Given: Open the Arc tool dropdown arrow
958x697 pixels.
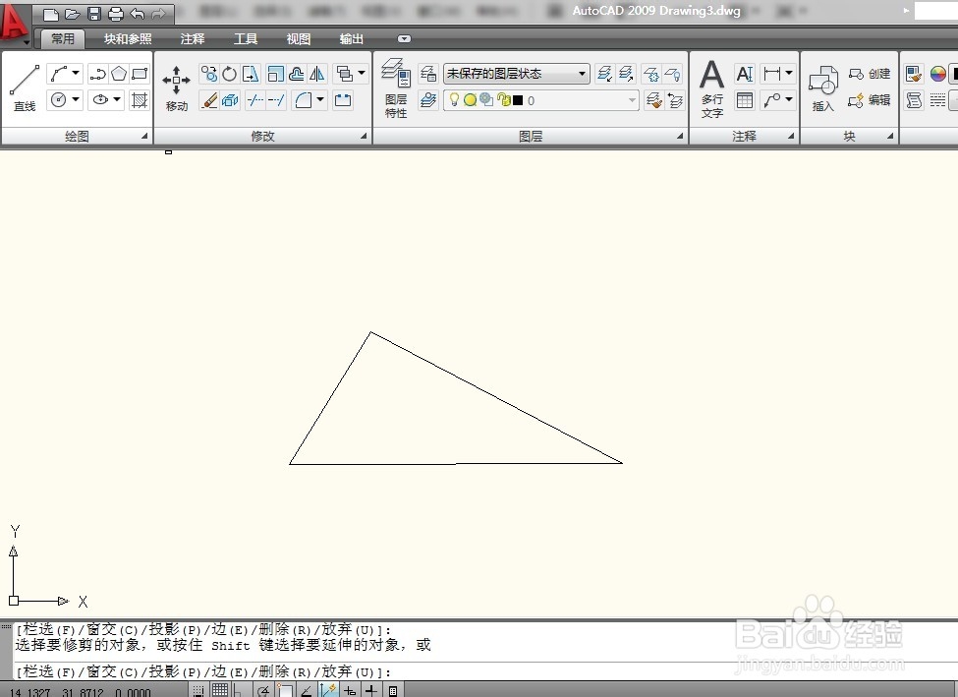Looking at the screenshot, I should click(x=76, y=74).
